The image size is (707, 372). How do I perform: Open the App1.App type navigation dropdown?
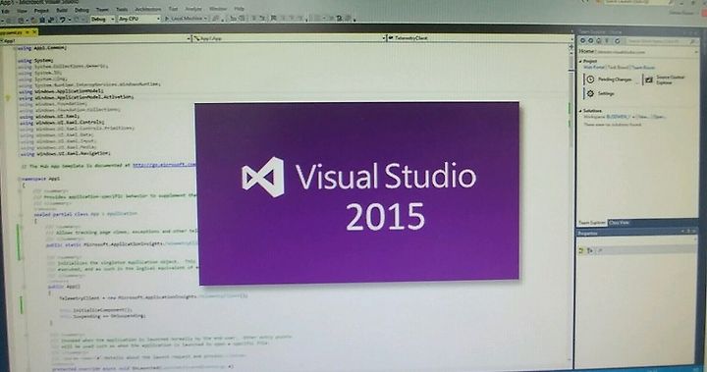click(289, 39)
